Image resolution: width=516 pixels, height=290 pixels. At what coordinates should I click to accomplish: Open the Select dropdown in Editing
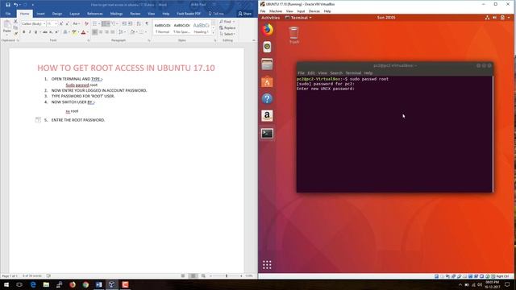click(227, 34)
